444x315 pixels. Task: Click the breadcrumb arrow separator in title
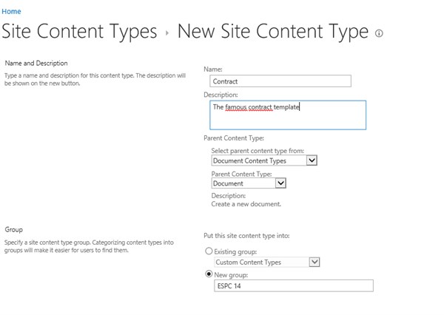[x=168, y=33]
